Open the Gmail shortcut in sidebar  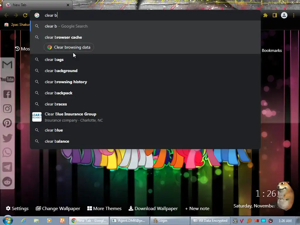tap(7, 65)
